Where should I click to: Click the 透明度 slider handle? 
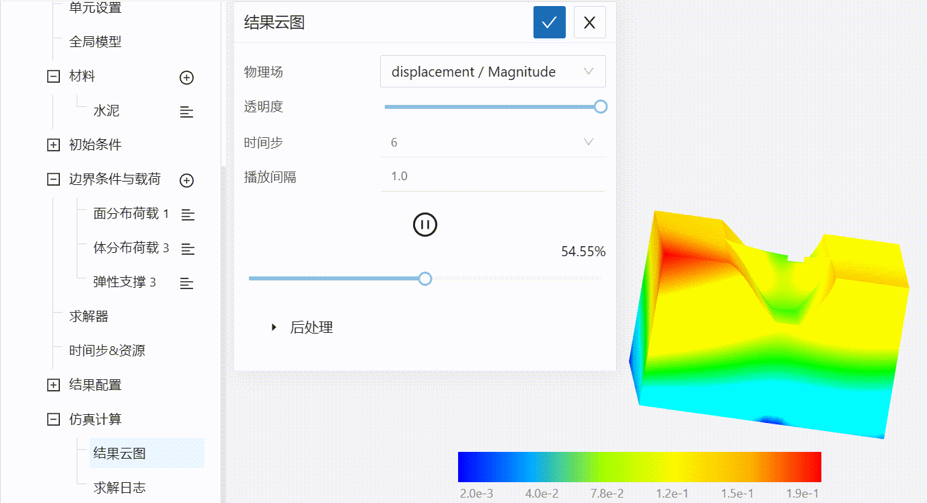(601, 106)
